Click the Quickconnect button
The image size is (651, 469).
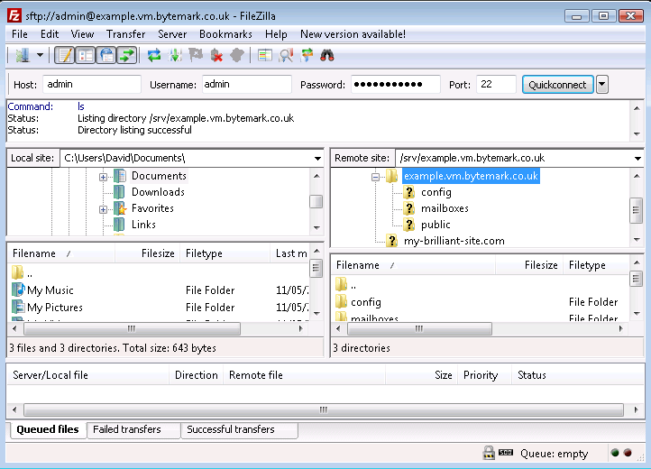coord(557,84)
